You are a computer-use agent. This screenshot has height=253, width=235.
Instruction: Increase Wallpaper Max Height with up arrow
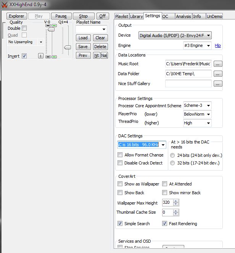point(176,201)
